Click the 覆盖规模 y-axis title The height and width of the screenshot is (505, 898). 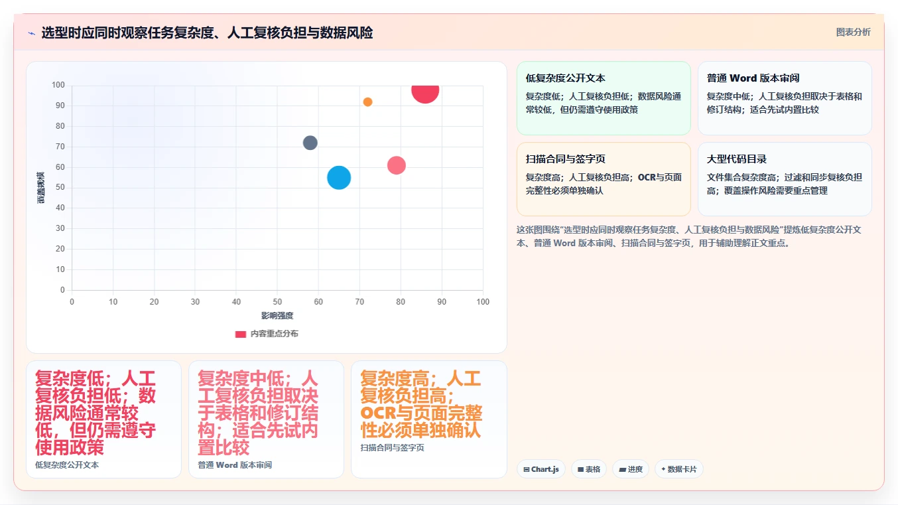(41, 187)
